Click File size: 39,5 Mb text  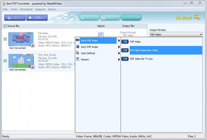(47, 37)
